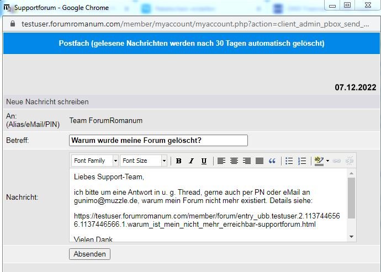Click into the Betreff subject field
381x272 pixels.
point(158,141)
